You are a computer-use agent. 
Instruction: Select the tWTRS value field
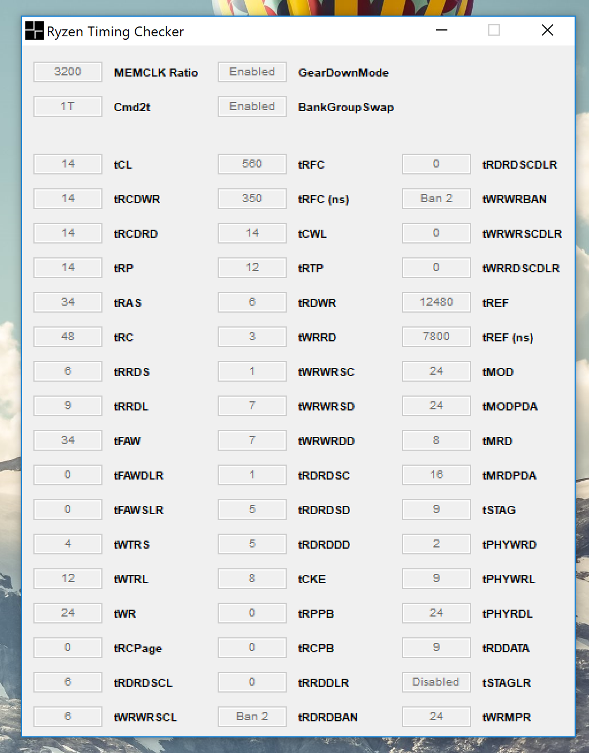coord(68,544)
